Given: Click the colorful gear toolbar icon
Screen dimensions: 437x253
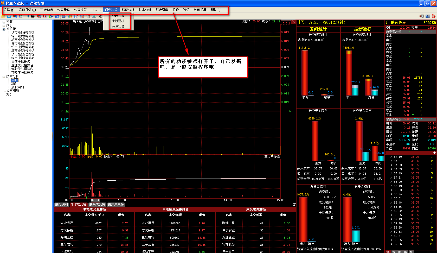Looking at the screenshot, I should point(51,16).
